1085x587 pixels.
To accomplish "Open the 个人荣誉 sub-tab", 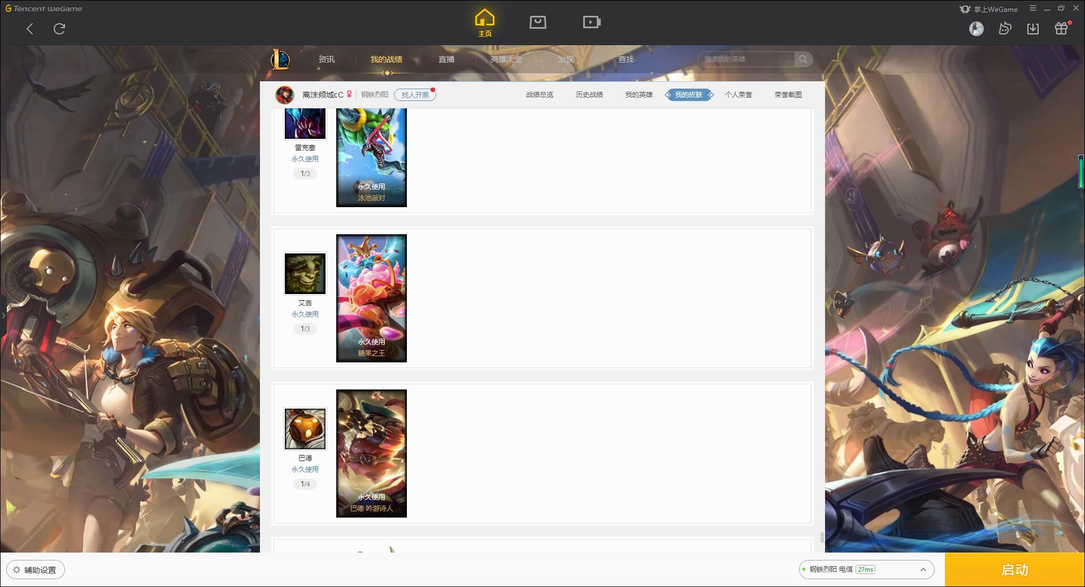I will 739,95.
